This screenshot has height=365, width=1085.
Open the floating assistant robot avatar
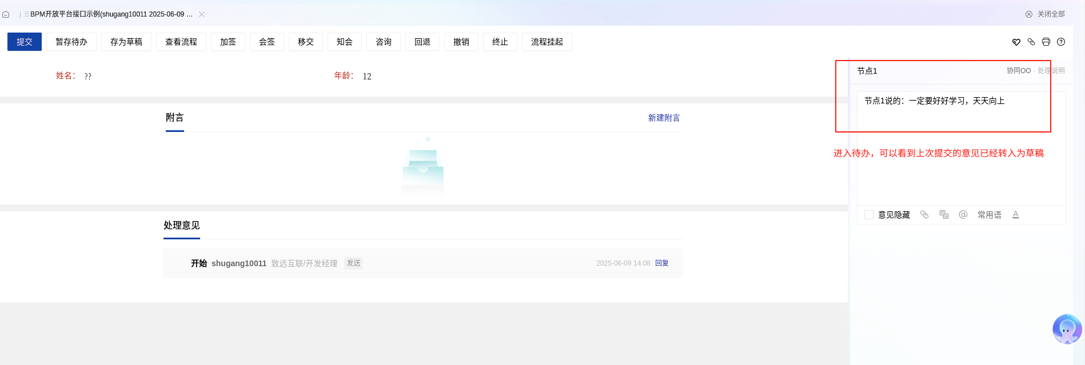coord(1067,329)
